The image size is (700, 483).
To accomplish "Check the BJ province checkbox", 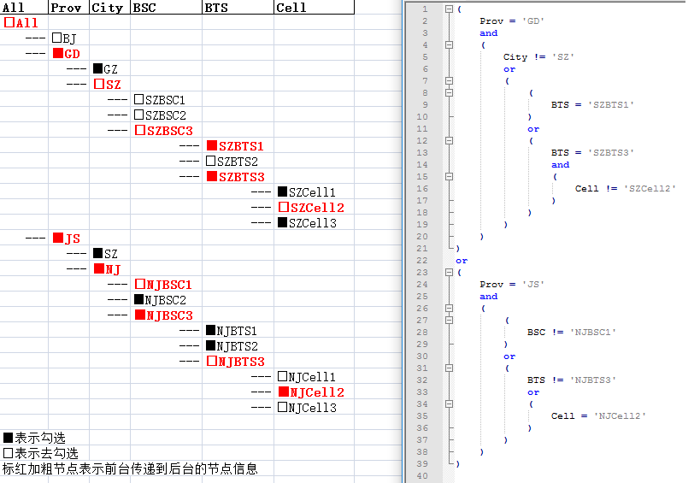I will 56,38.
